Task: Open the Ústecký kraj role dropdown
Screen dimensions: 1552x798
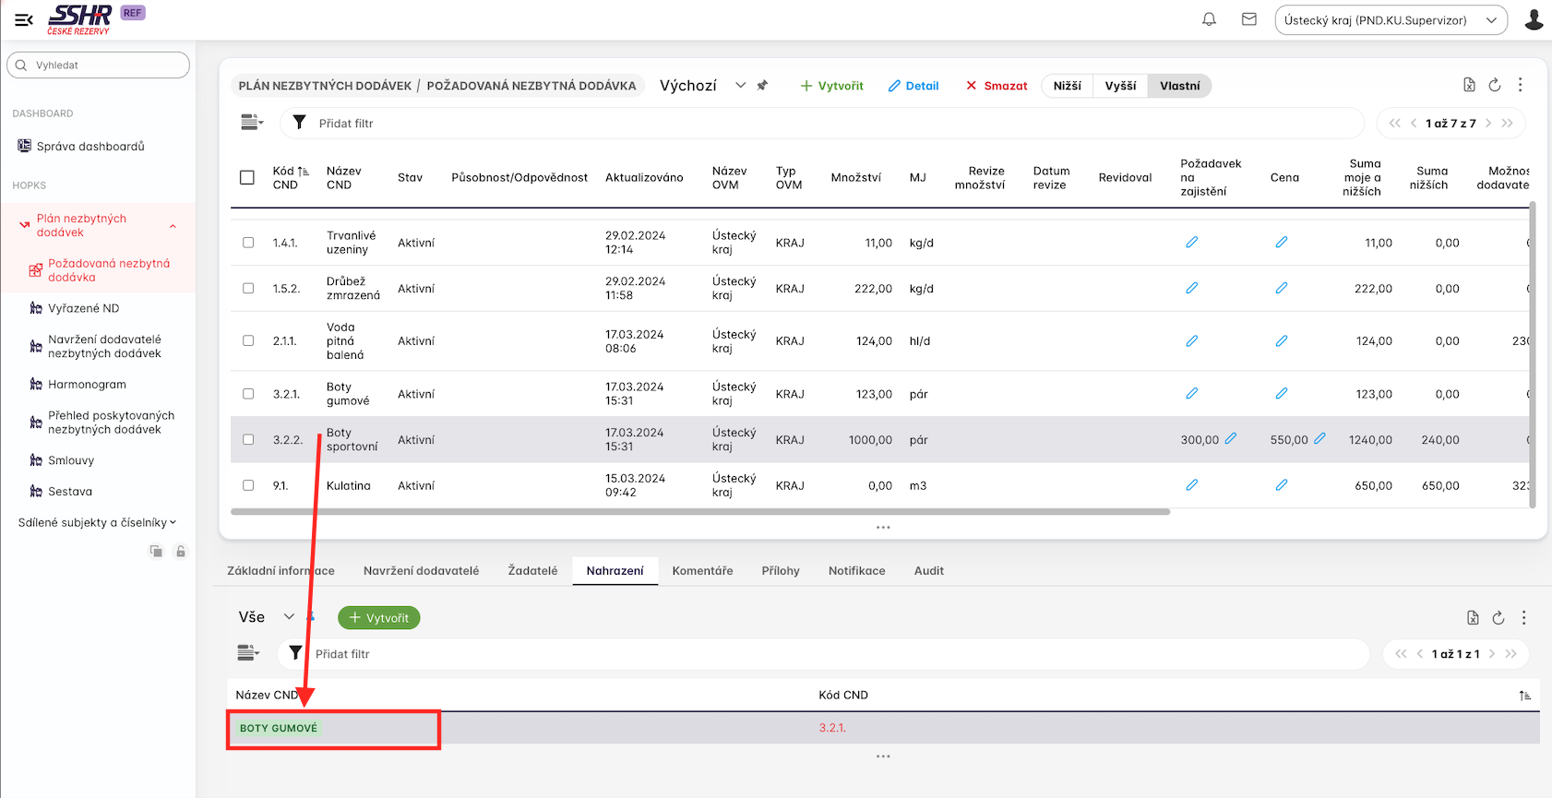Action: 1391,20
